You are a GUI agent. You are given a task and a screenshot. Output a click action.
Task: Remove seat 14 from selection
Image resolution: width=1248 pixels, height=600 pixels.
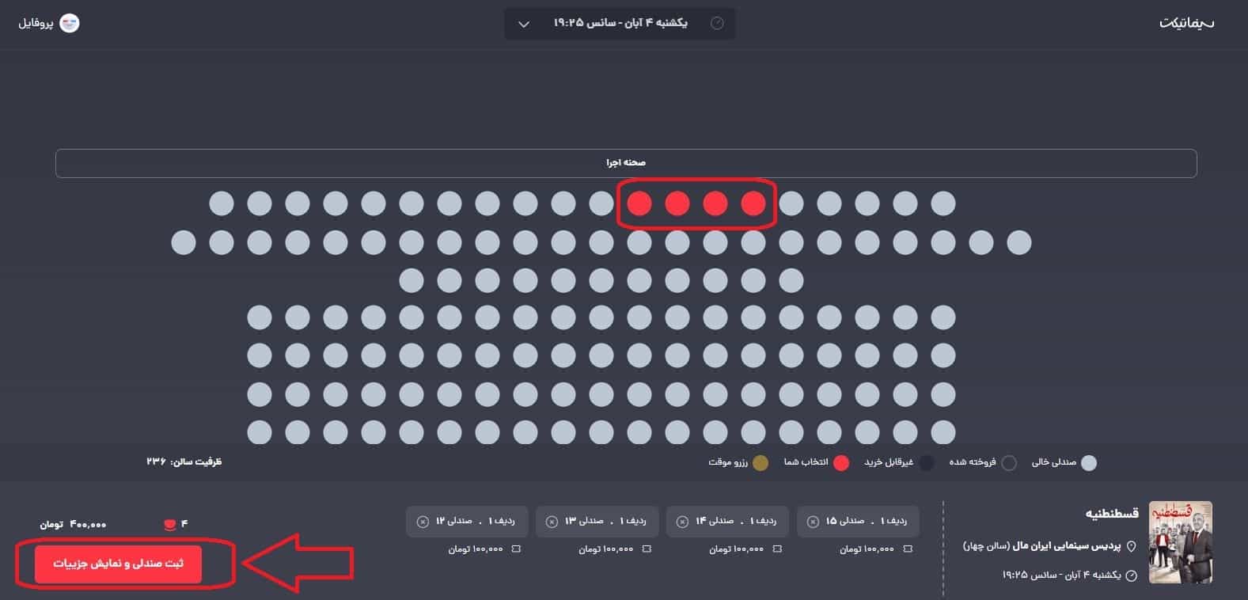coord(682,522)
